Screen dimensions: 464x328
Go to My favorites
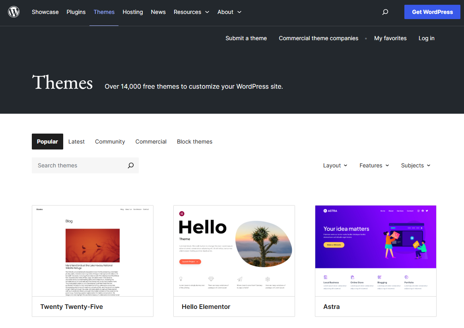pyautogui.click(x=390, y=38)
